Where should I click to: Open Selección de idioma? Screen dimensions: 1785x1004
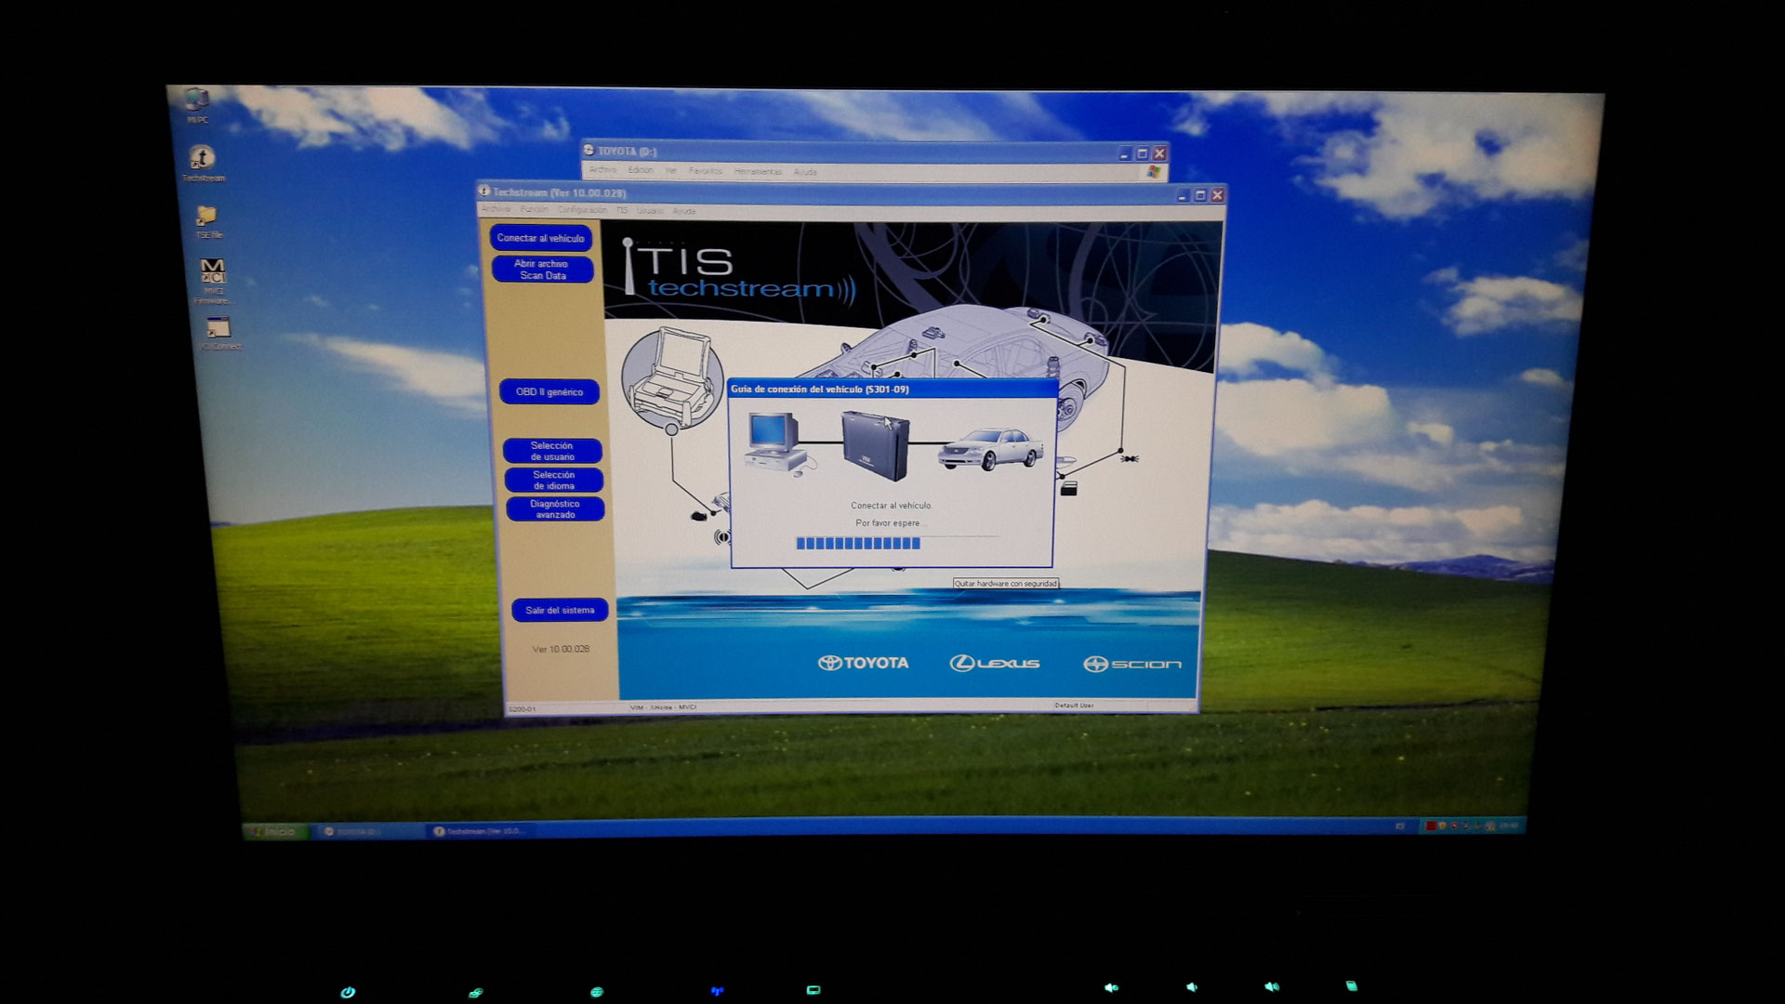coord(554,480)
